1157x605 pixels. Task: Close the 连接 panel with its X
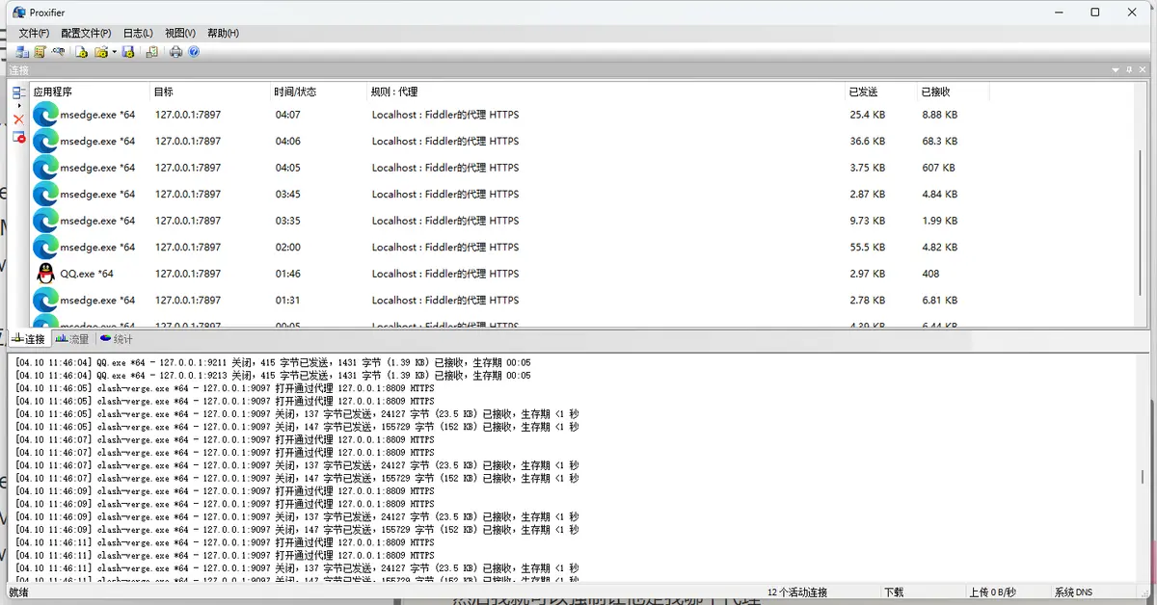pyautogui.click(x=1143, y=70)
